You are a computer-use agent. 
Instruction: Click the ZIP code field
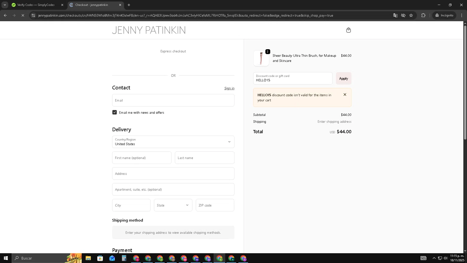tap(215, 205)
